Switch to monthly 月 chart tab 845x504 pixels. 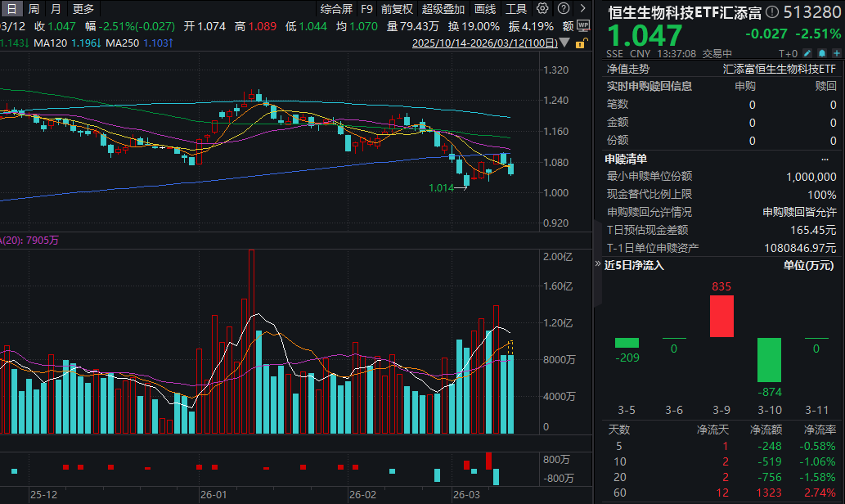click(x=55, y=10)
